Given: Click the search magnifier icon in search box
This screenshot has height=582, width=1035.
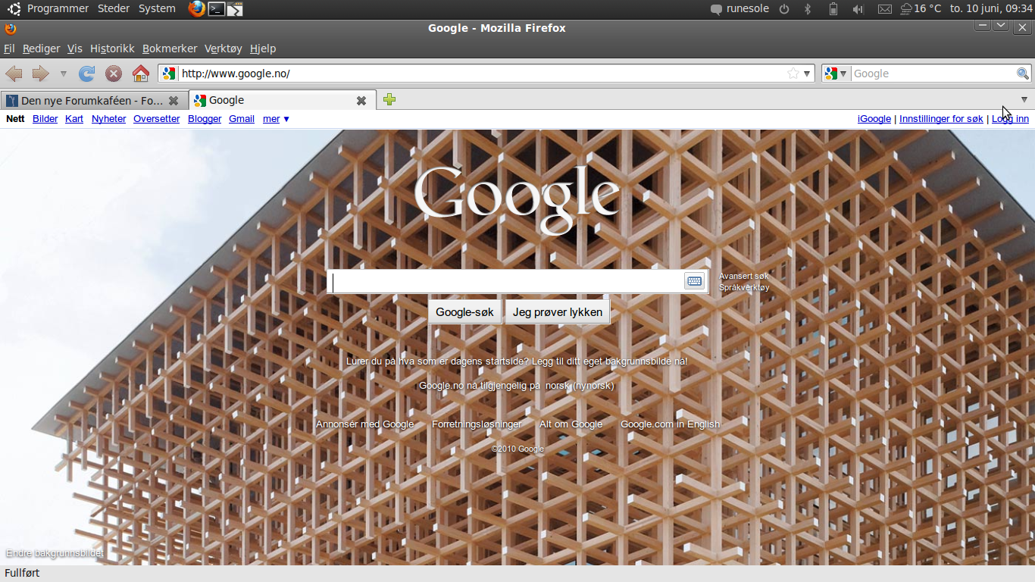Looking at the screenshot, I should [x=1023, y=74].
